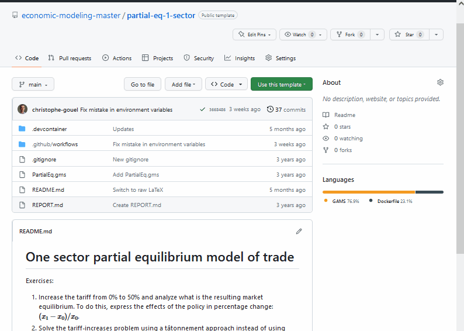Open the 0 forks link
This screenshot has width=464, height=331.
pos(343,150)
